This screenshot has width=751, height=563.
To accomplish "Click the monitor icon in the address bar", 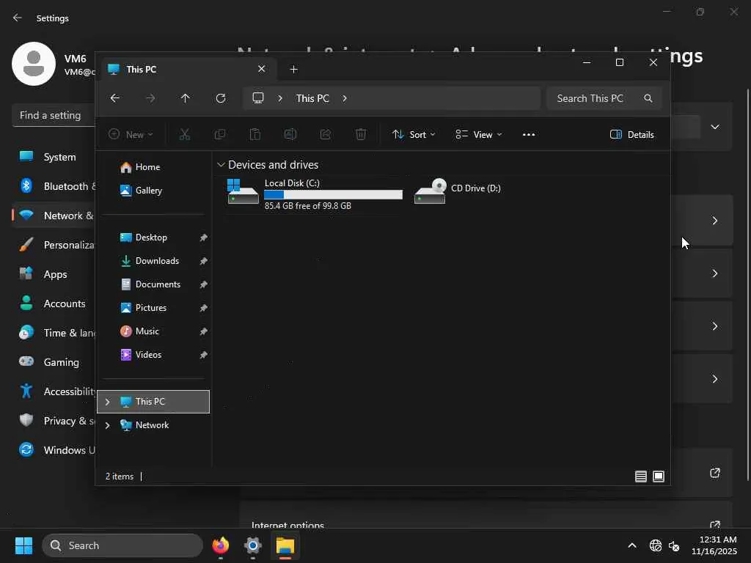I will pyautogui.click(x=258, y=98).
